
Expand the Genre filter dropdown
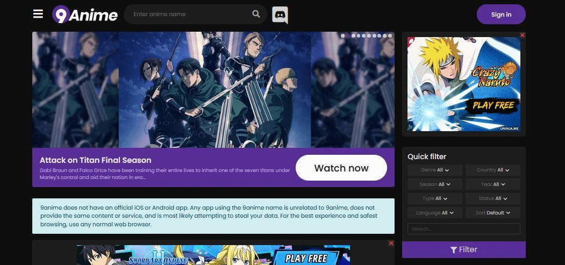[435, 170]
